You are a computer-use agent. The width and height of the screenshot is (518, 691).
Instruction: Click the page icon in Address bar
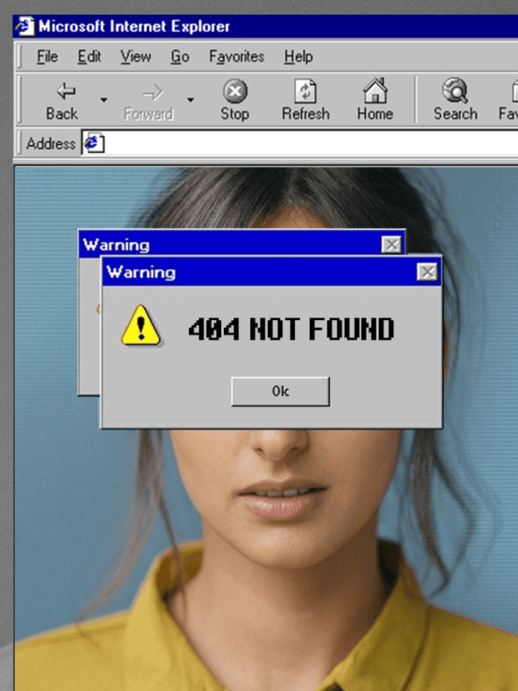pyautogui.click(x=94, y=143)
